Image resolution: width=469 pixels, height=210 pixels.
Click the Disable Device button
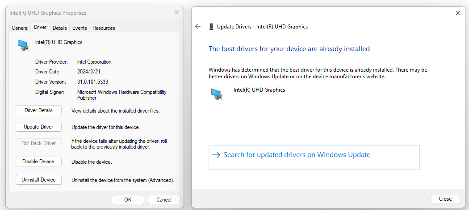click(38, 162)
